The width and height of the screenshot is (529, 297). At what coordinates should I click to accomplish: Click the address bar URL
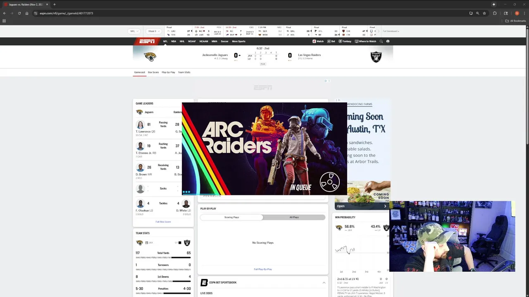point(66,13)
